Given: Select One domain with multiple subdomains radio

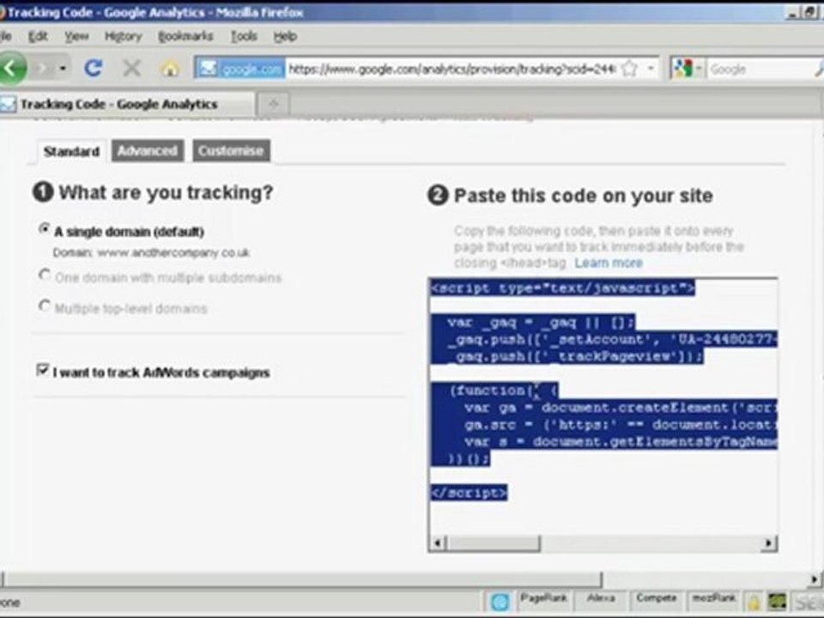Looking at the screenshot, I should 44,276.
